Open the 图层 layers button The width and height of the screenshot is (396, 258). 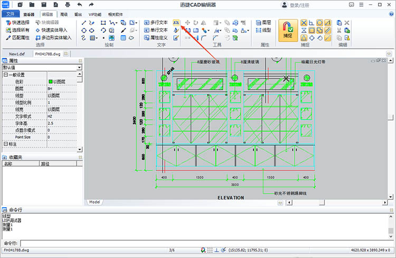click(x=263, y=23)
